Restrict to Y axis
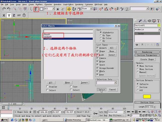This screenshot has height=122, width=162. coord(9,15)
